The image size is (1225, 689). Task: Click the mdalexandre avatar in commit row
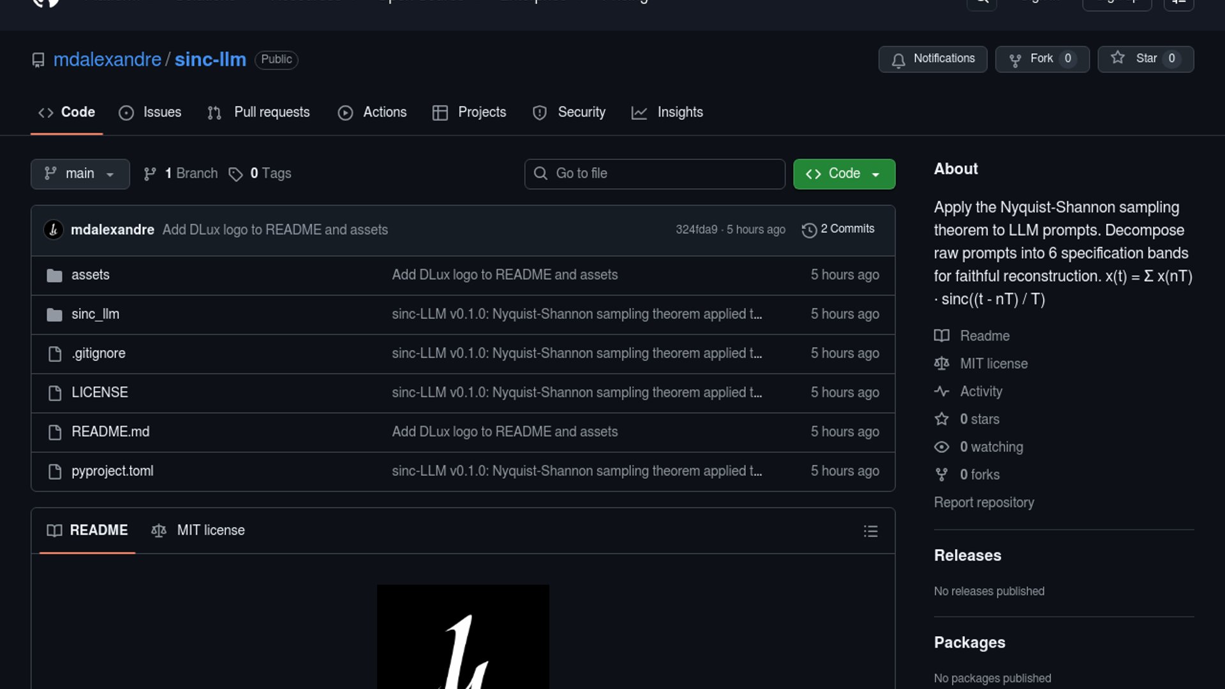click(x=54, y=230)
